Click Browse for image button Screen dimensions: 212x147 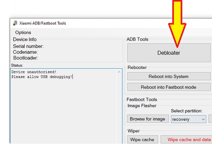tap(148, 119)
